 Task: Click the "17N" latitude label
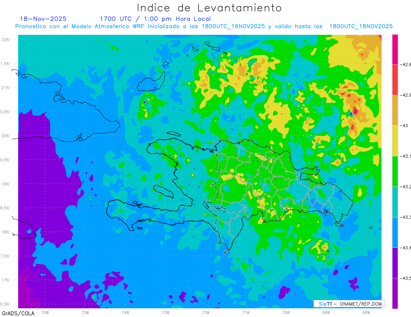pos(5,280)
